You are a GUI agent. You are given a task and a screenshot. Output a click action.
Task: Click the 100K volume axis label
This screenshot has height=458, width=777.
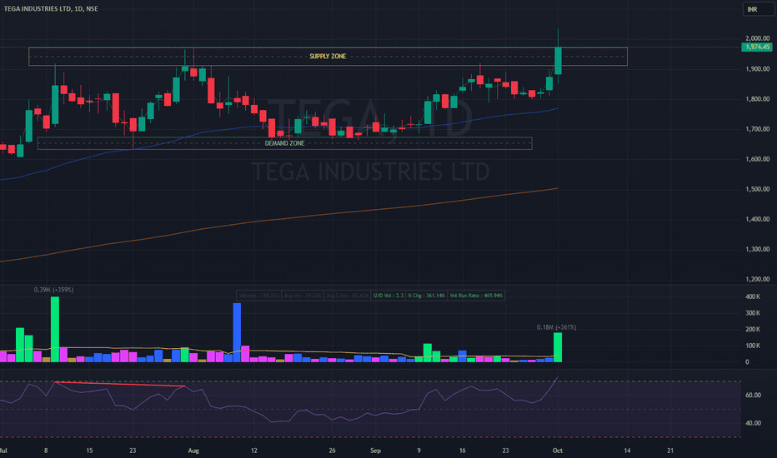[x=753, y=346]
